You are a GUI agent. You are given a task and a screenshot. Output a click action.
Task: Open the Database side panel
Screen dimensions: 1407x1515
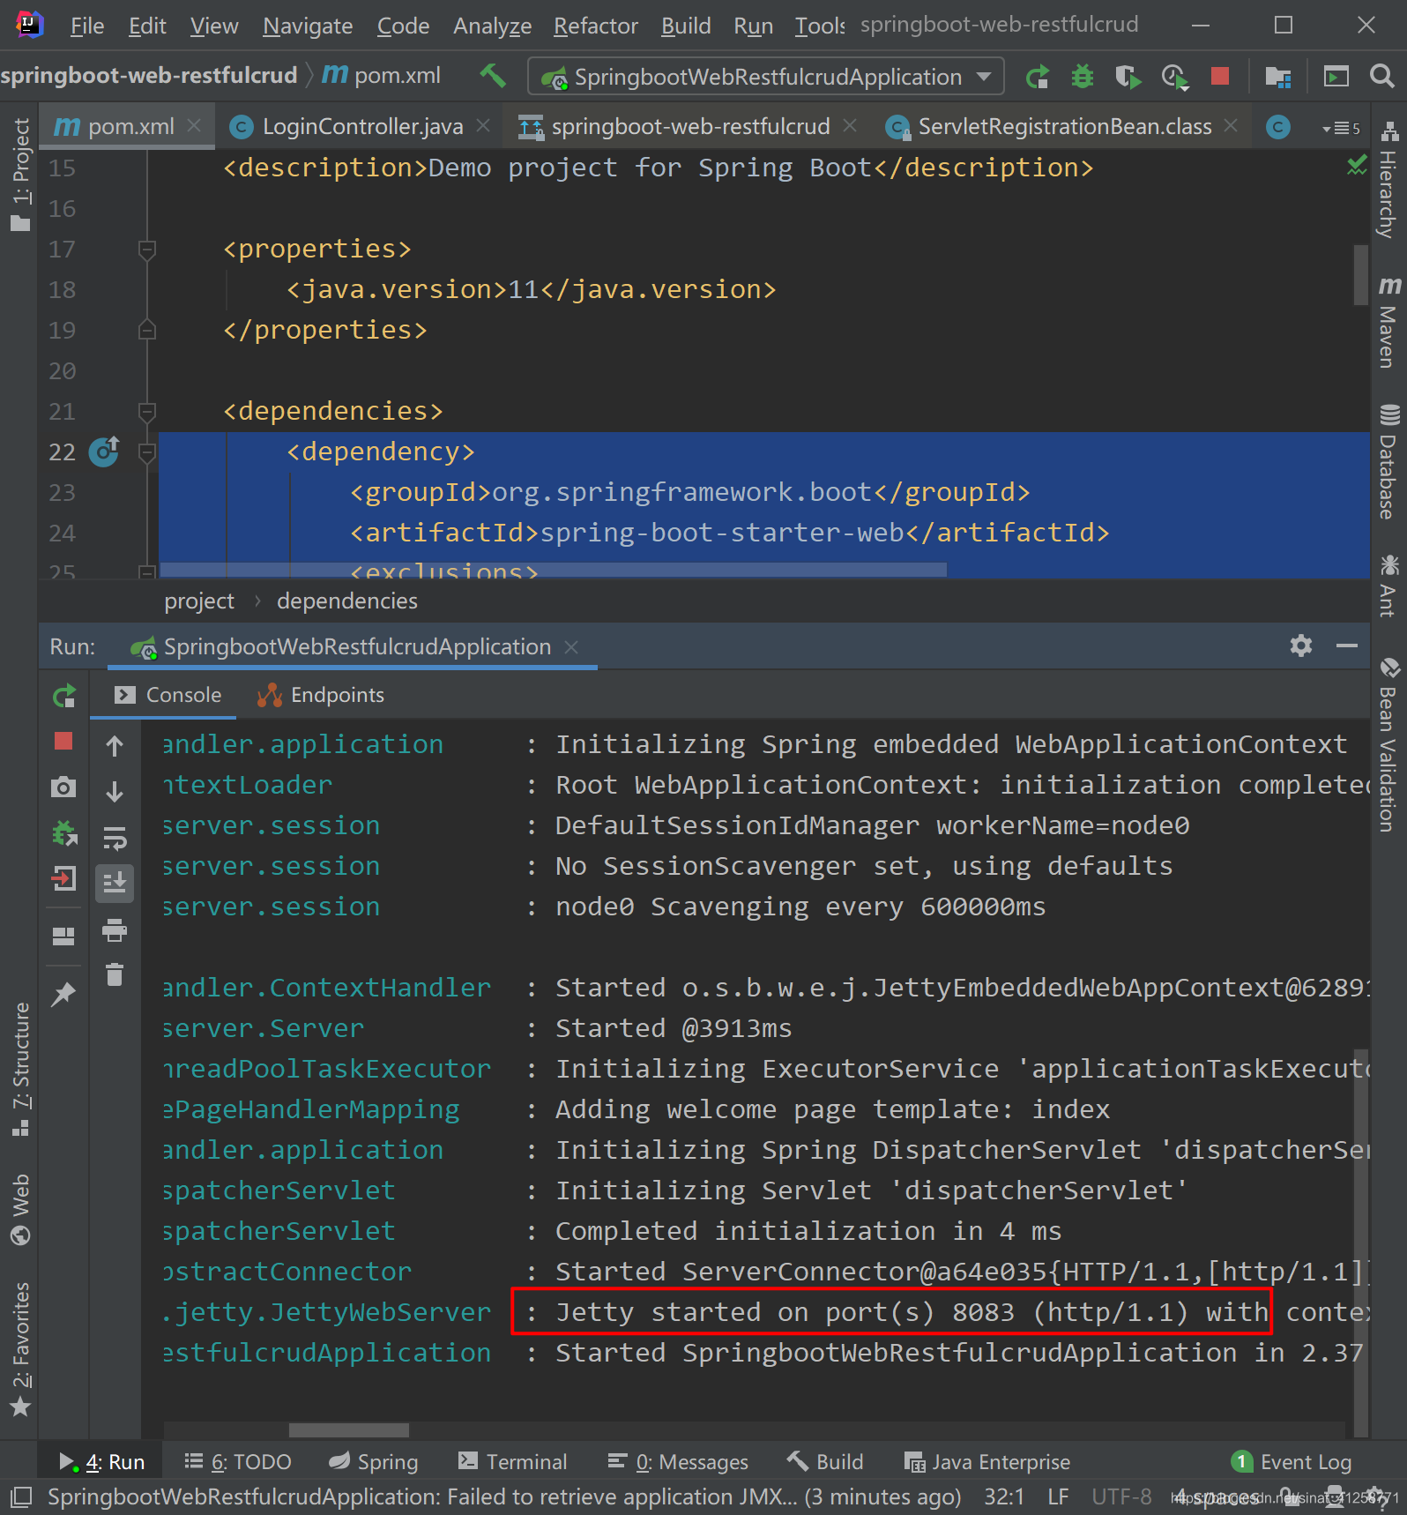tap(1389, 461)
